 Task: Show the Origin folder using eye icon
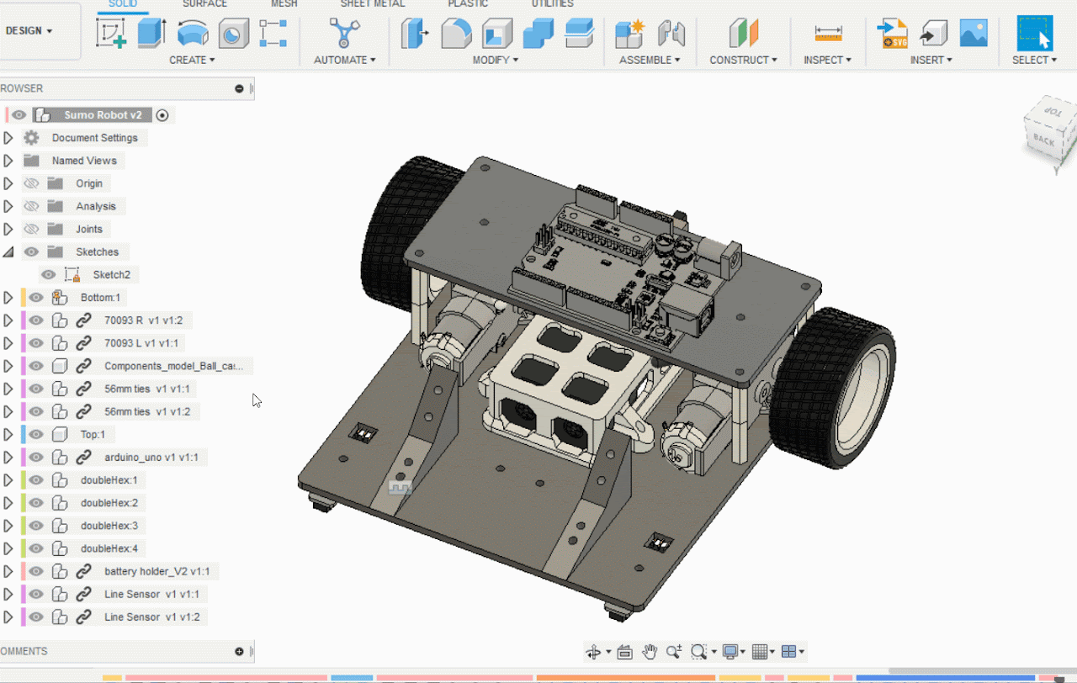point(31,183)
